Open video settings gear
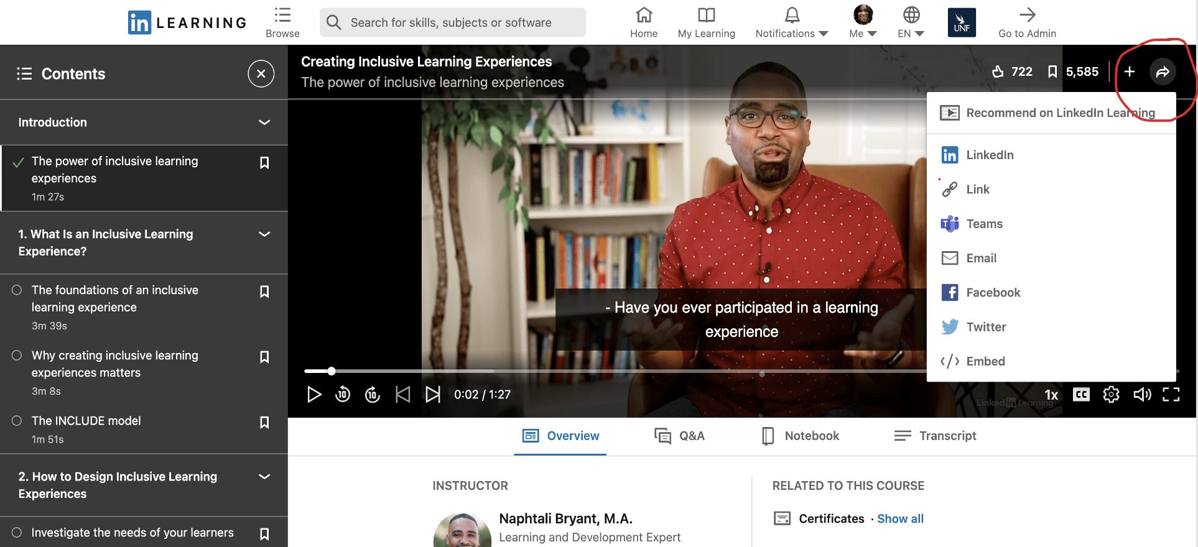Image resolution: width=1198 pixels, height=547 pixels. 1111,395
